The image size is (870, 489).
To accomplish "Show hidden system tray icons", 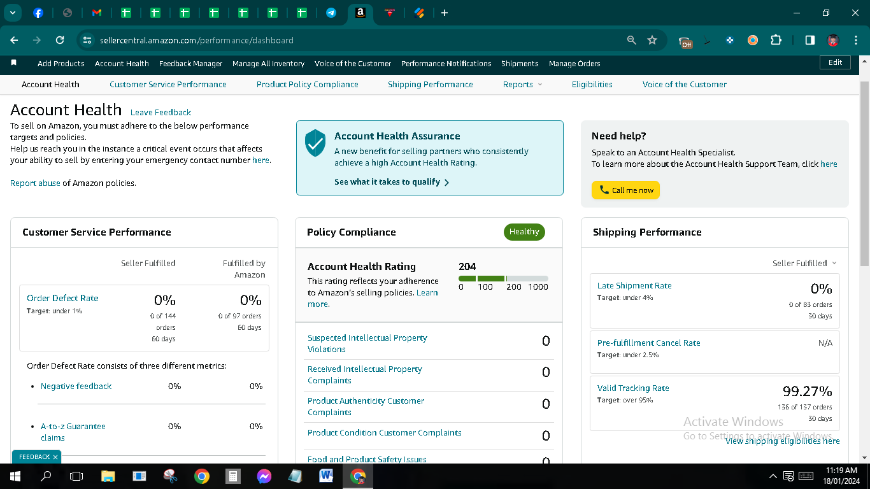I will tap(773, 476).
